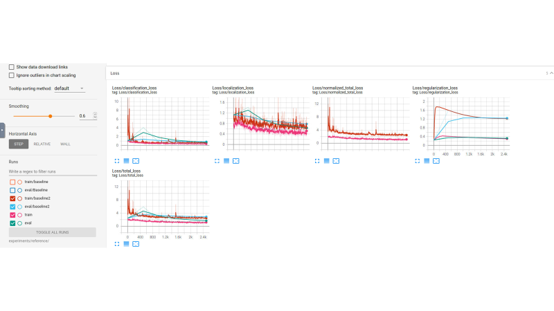Image resolution: width=554 pixels, height=311 pixels.
Task: Click TOGGLE ALL RUNS button
Action: 53,232
